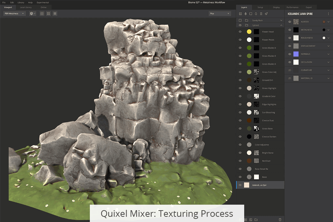Toggle the Sandy Rock group visibility checkbox
Image resolution: width=333 pixels, height=222 pixels.
coord(240,20)
